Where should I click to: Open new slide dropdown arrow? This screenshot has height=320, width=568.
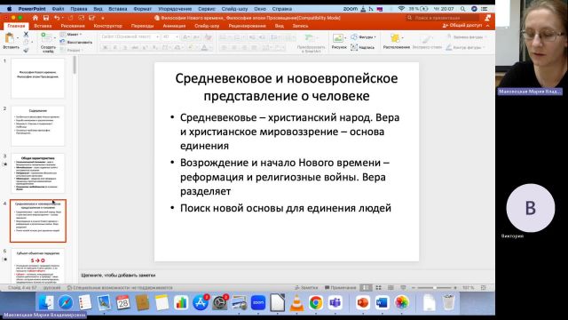pyautogui.click(x=55, y=37)
